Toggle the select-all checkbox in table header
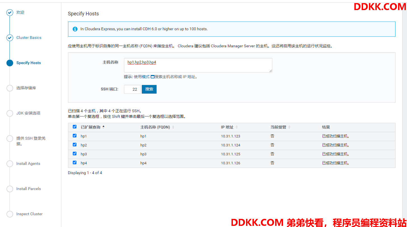The width and height of the screenshot is (407, 227). [x=74, y=127]
